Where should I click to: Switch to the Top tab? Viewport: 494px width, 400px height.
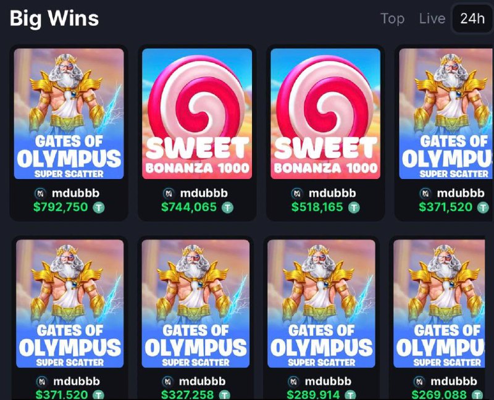point(392,19)
